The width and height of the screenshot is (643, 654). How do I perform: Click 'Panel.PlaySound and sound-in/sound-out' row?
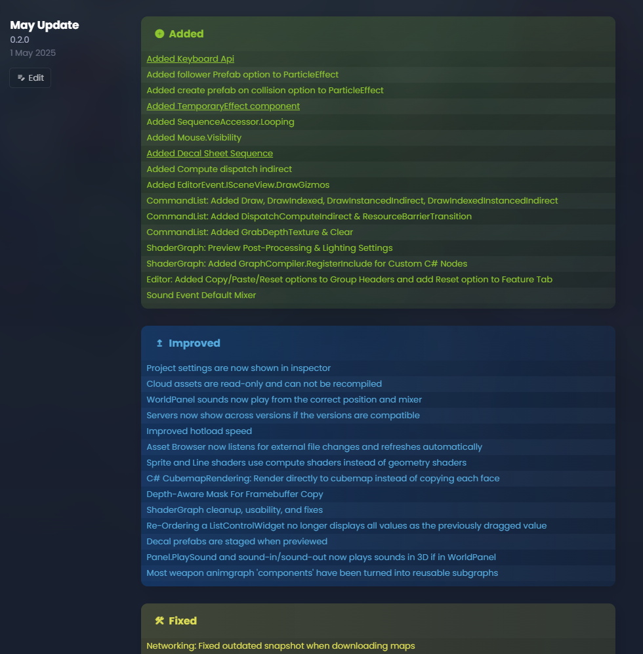(x=378, y=557)
